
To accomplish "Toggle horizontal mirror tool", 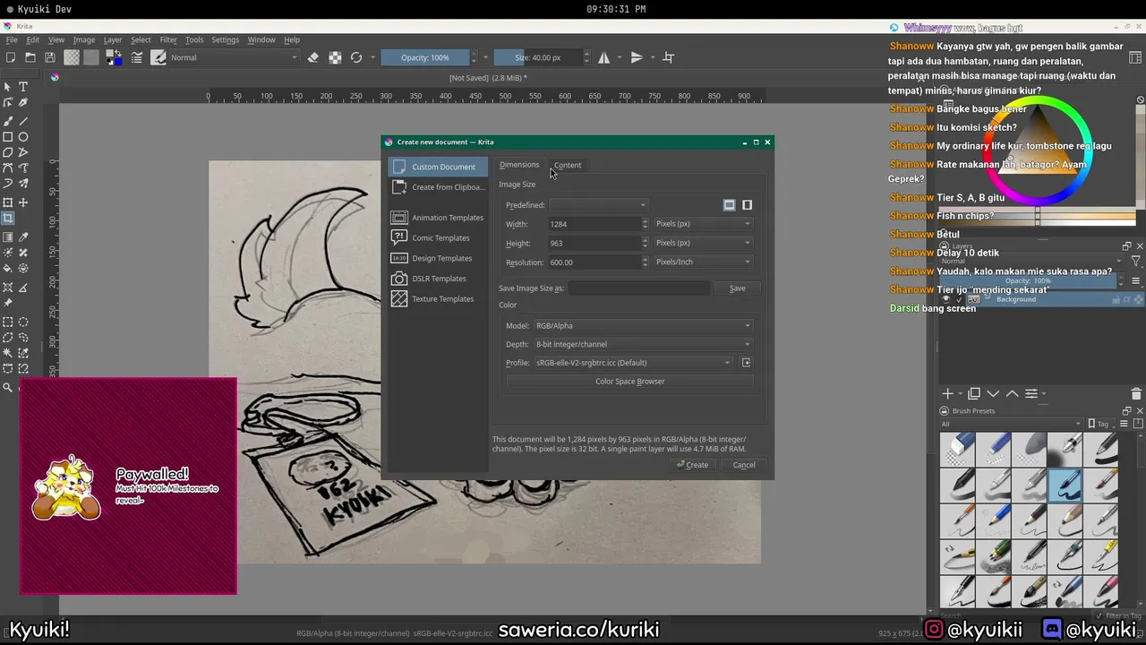I will click(x=604, y=57).
